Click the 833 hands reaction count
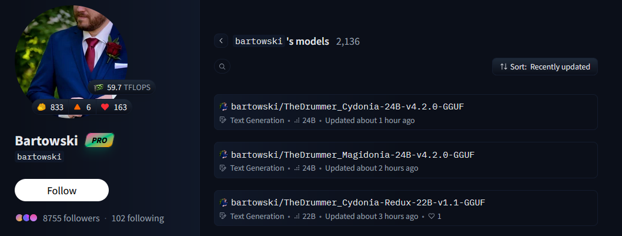The image size is (622, 236). pyautogui.click(x=51, y=107)
